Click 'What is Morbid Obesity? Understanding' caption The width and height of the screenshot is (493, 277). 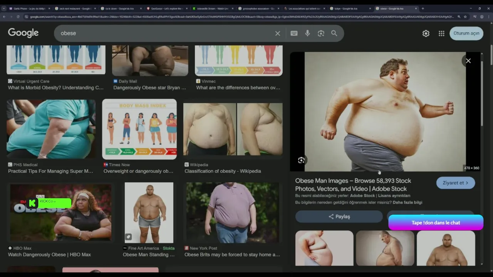(56, 88)
